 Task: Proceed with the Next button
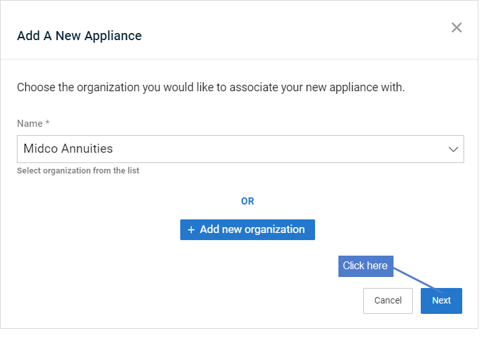pos(441,300)
